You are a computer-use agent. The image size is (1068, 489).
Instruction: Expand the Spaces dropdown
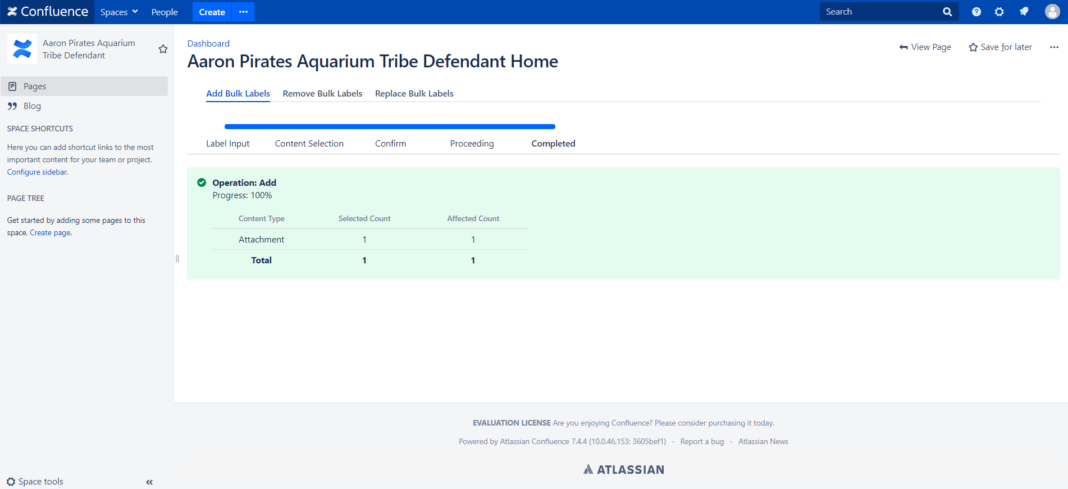pos(119,12)
